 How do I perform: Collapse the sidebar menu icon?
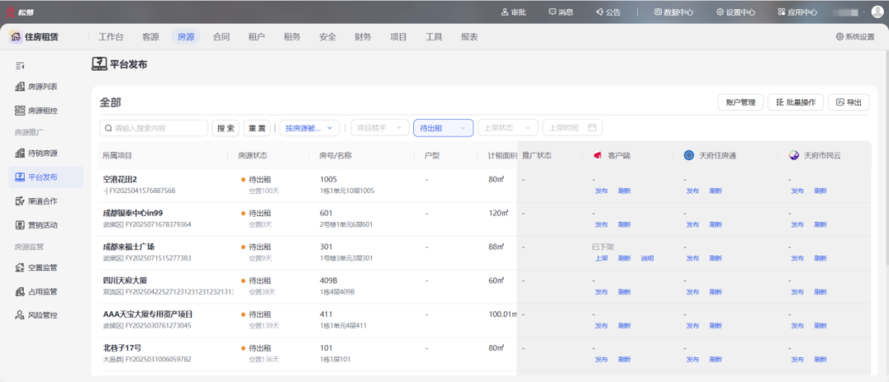pos(20,67)
